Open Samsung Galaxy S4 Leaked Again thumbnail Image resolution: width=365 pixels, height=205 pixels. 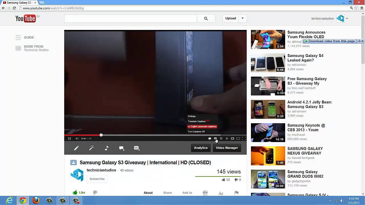pos(268,63)
